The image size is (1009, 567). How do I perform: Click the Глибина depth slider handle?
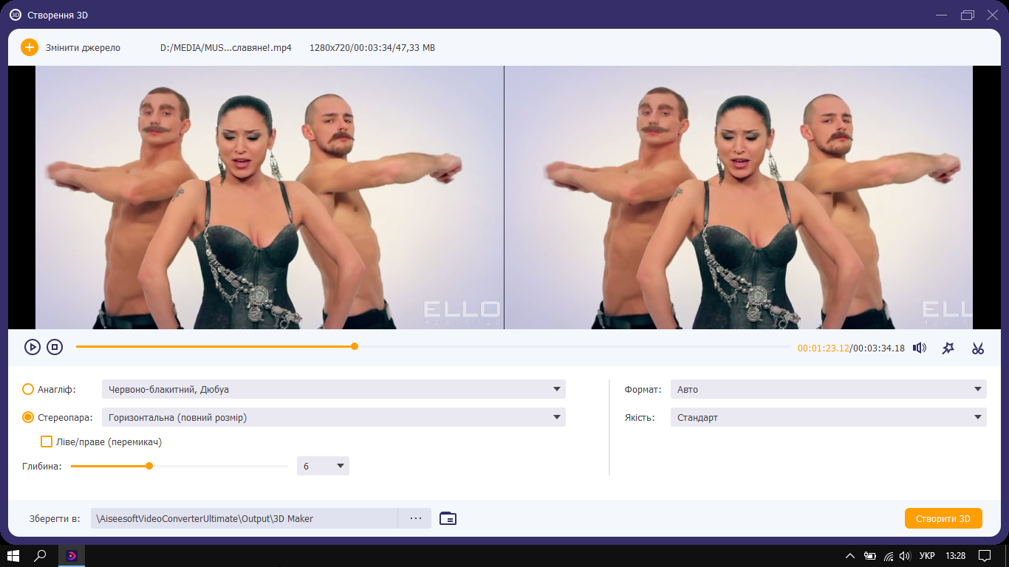pos(149,466)
